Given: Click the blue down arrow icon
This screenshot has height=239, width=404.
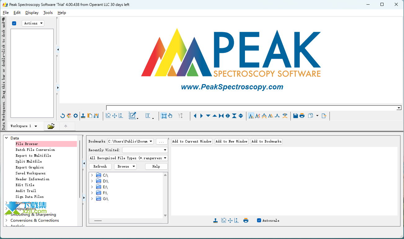Looking at the screenshot, I should (x=208, y=116).
